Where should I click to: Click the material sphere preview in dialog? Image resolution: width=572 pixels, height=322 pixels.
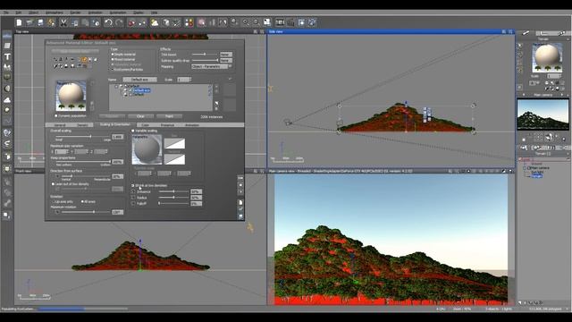point(71,96)
